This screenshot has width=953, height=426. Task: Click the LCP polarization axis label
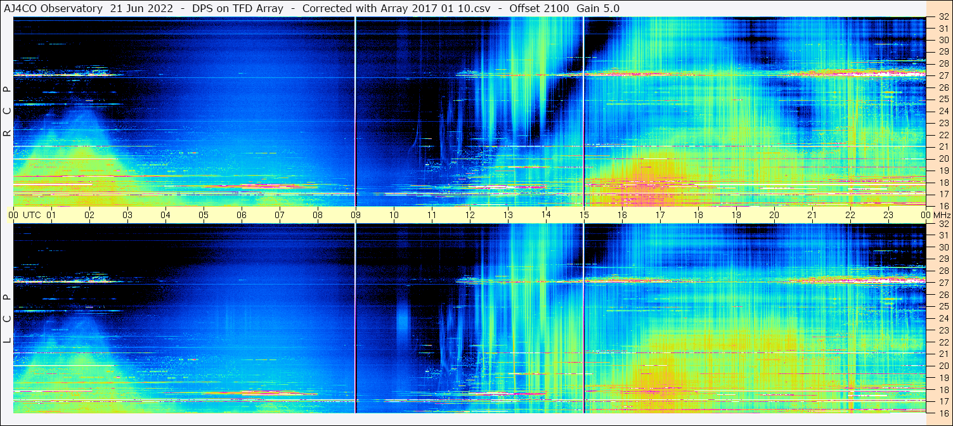[x=7, y=319]
